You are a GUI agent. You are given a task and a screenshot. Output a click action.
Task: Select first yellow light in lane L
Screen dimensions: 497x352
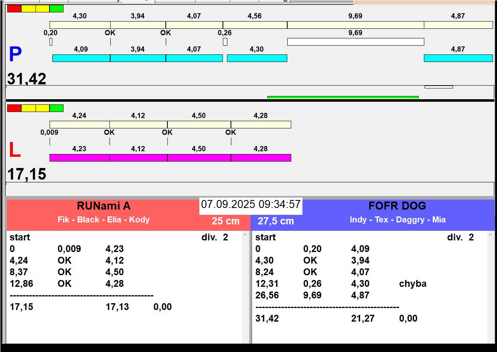(x=28, y=108)
